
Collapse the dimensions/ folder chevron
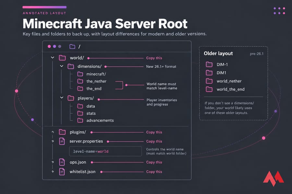coord(62,66)
